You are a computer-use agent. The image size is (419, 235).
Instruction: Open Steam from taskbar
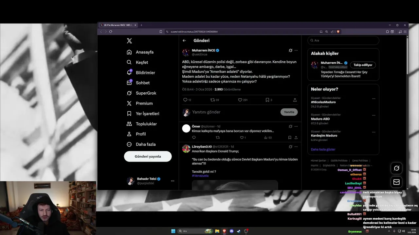(x=239, y=231)
